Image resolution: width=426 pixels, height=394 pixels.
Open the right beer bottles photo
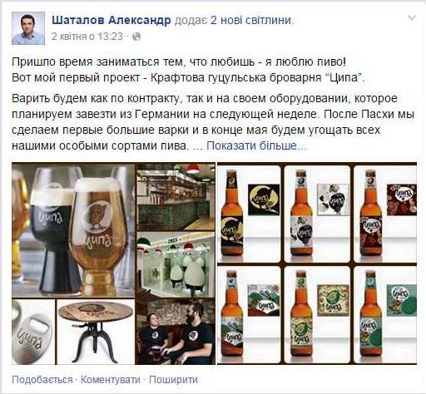pos(317,263)
